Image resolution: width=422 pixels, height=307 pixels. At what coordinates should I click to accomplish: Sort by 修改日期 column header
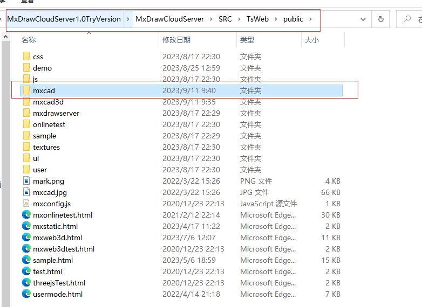pyautogui.click(x=175, y=40)
